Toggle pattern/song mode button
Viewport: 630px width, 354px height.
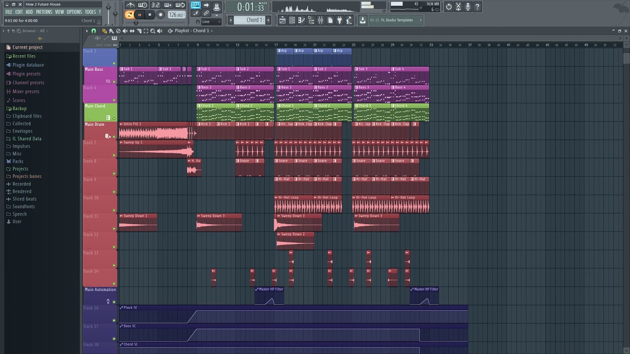coord(129,15)
